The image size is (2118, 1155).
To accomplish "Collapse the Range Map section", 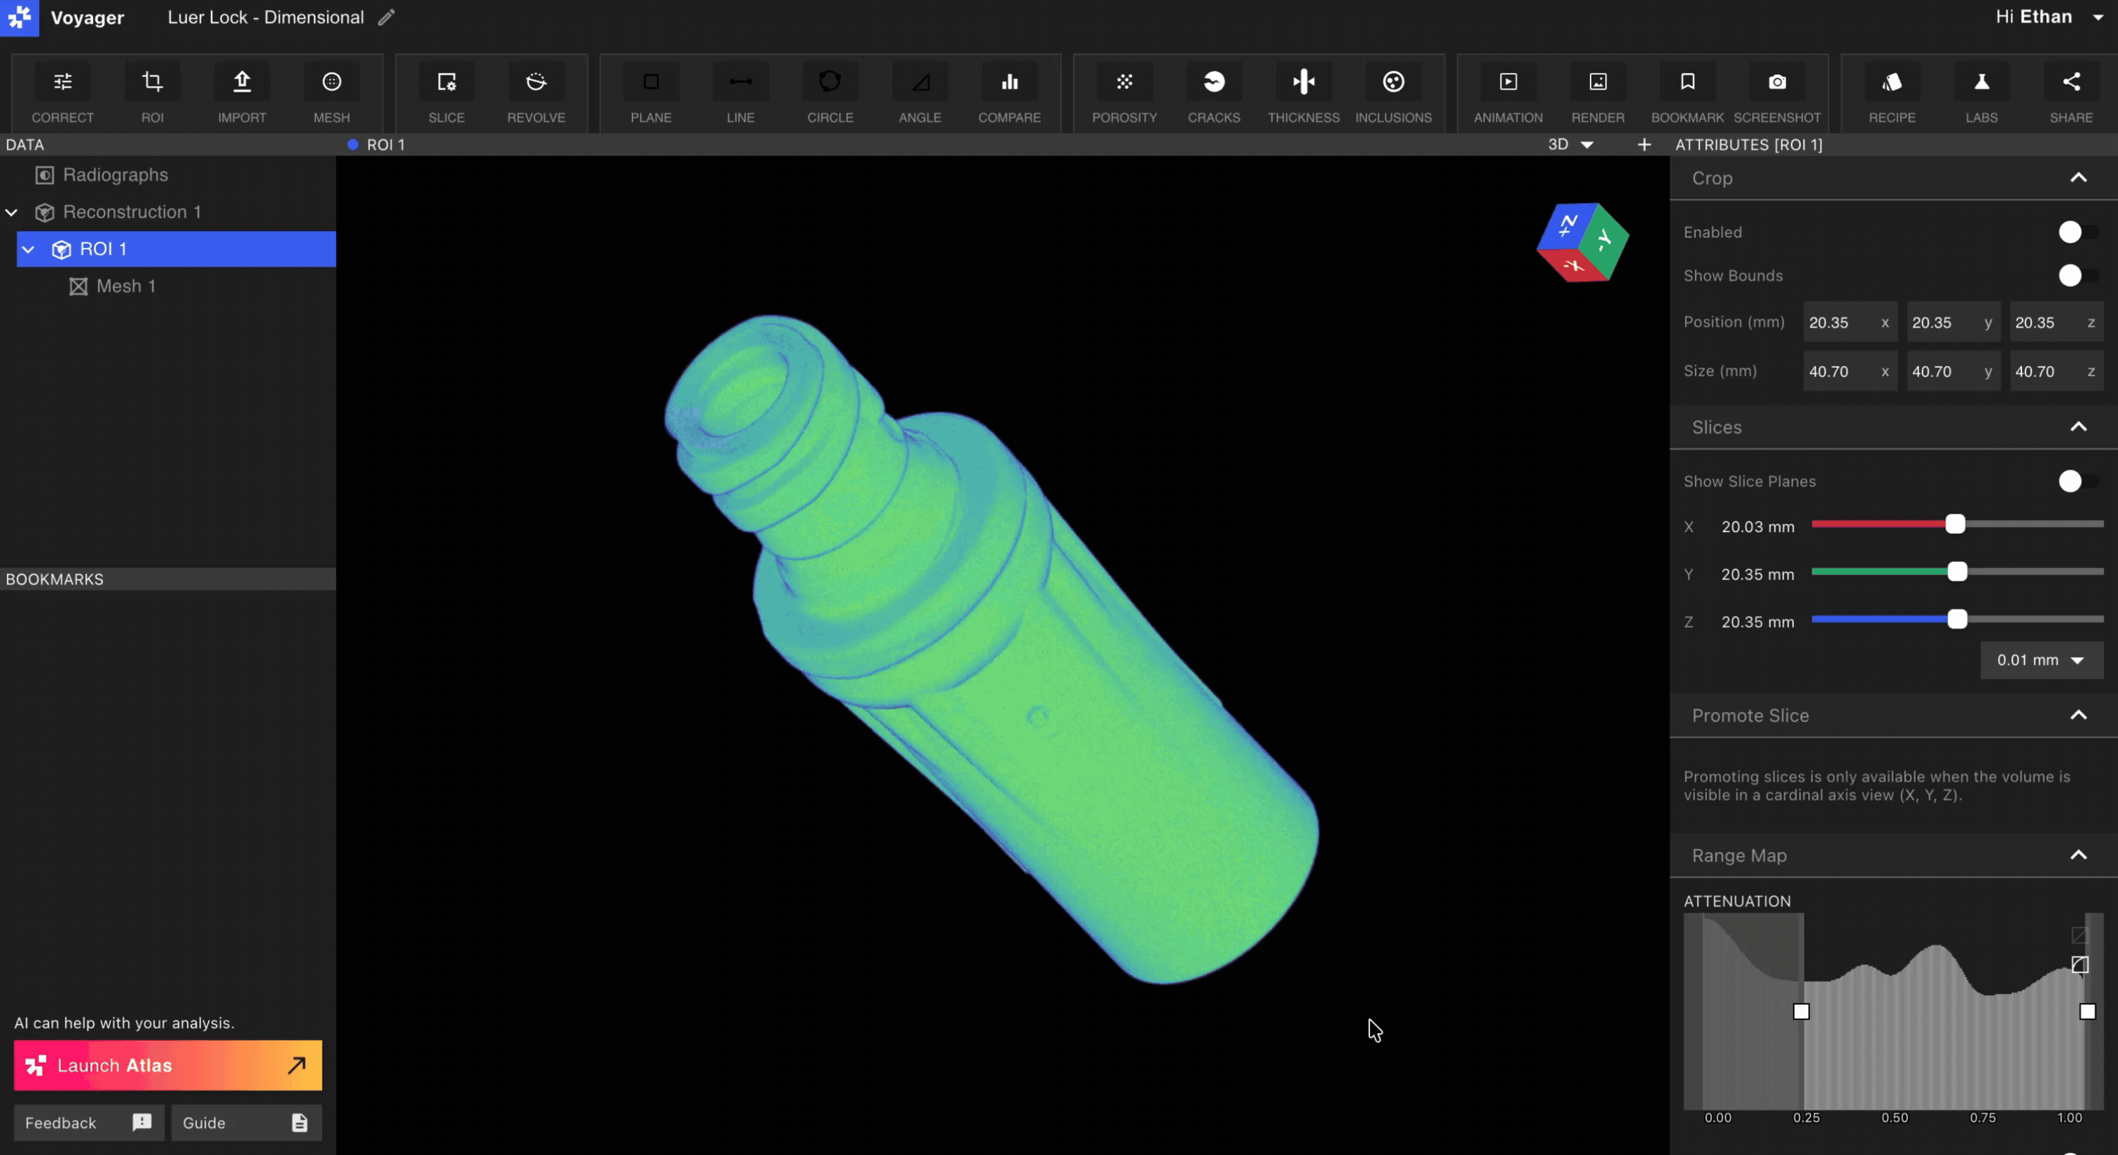I will click(x=2077, y=855).
